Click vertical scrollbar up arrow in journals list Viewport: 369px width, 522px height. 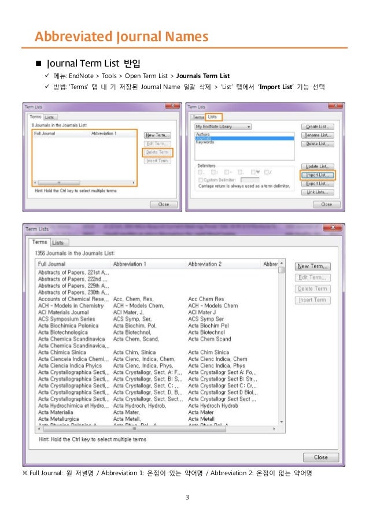(x=282, y=263)
